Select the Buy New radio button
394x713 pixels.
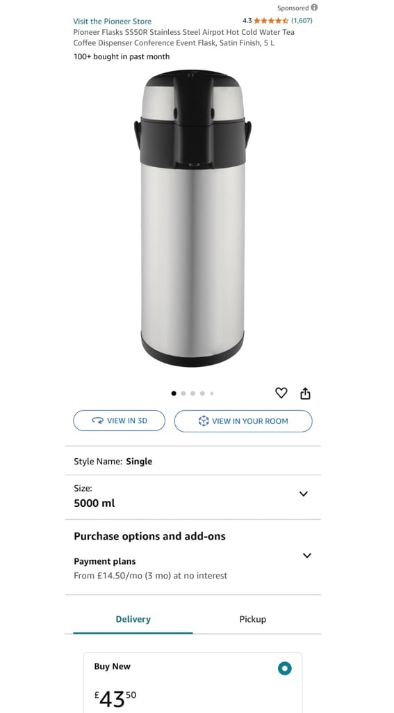285,668
